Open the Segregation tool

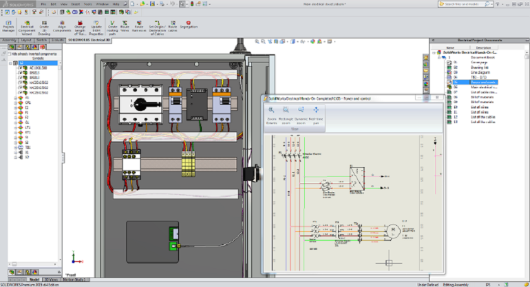tap(189, 25)
